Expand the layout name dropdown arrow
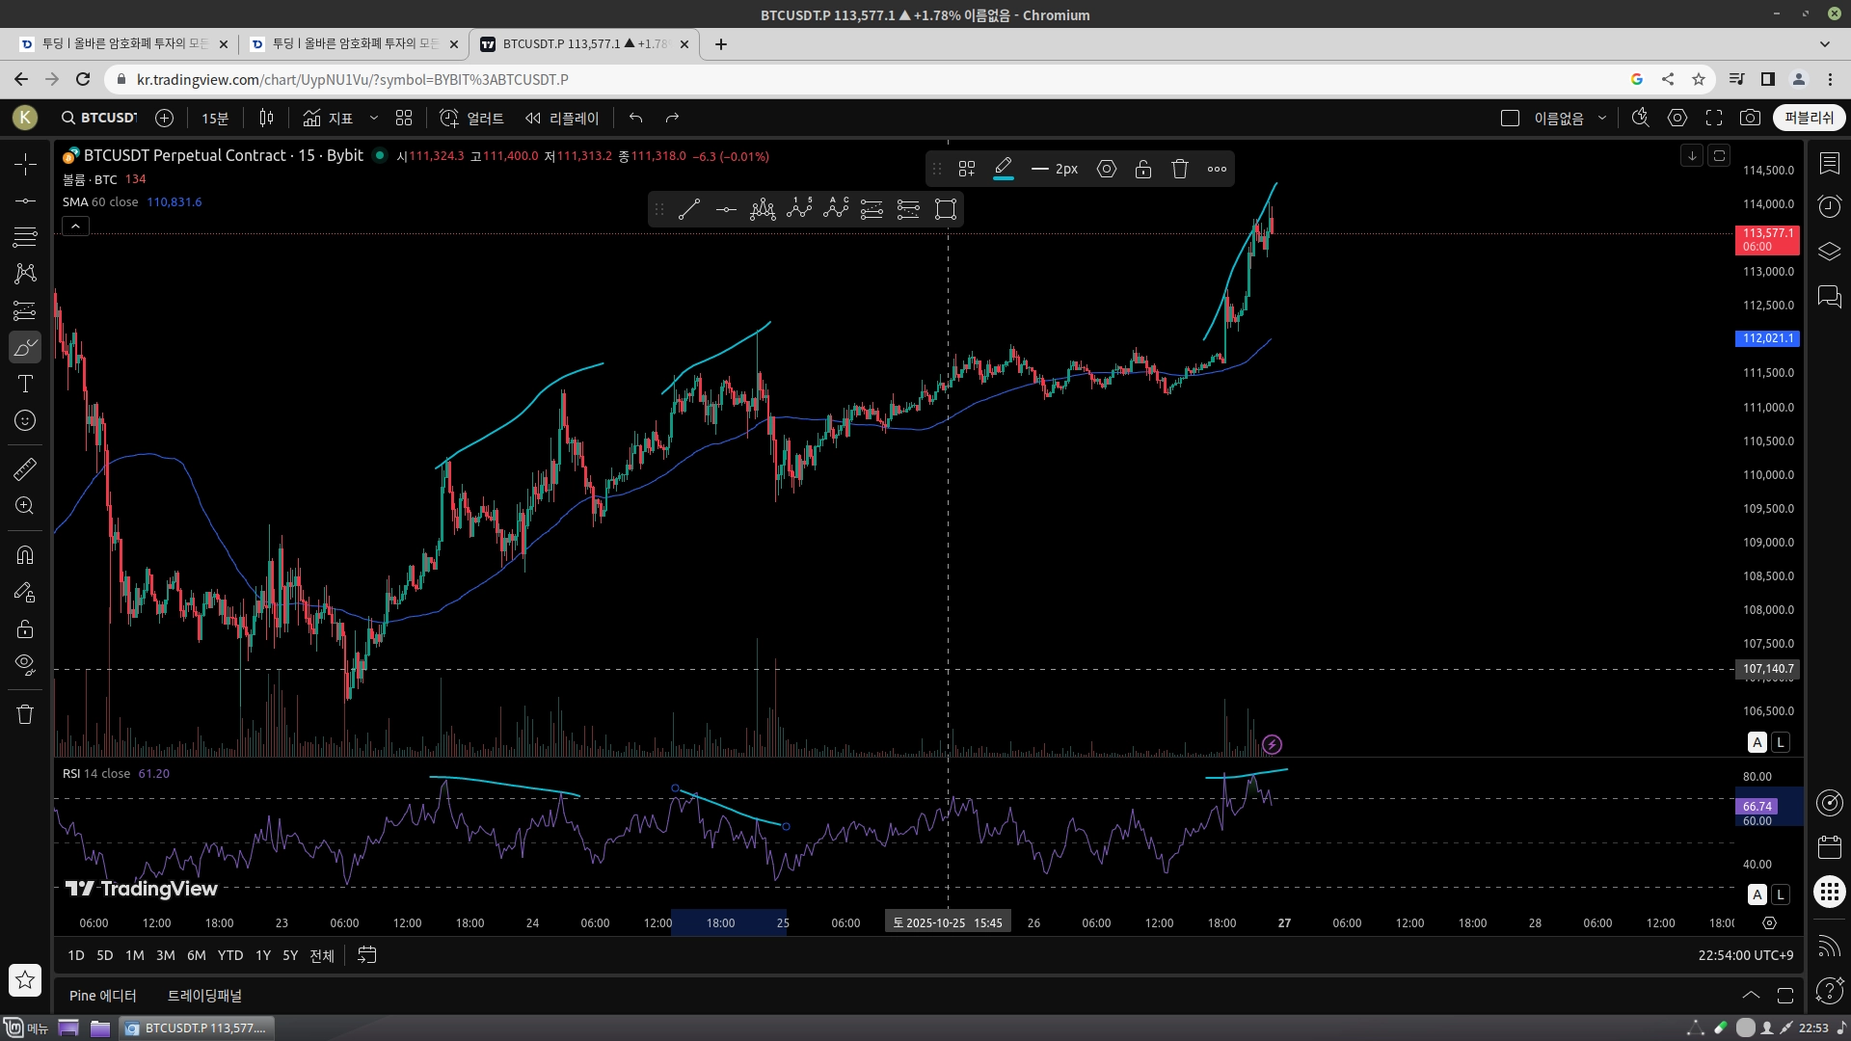The image size is (1851, 1041). click(x=1602, y=118)
